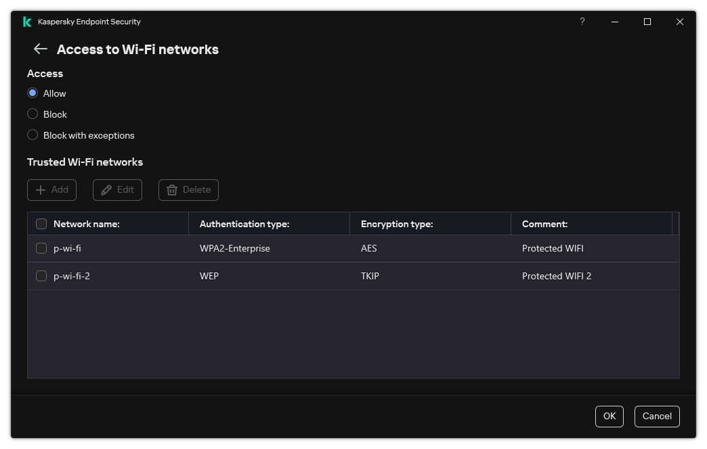Open help via the question mark icon
This screenshot has height=449, width=707.
(582, 22)
